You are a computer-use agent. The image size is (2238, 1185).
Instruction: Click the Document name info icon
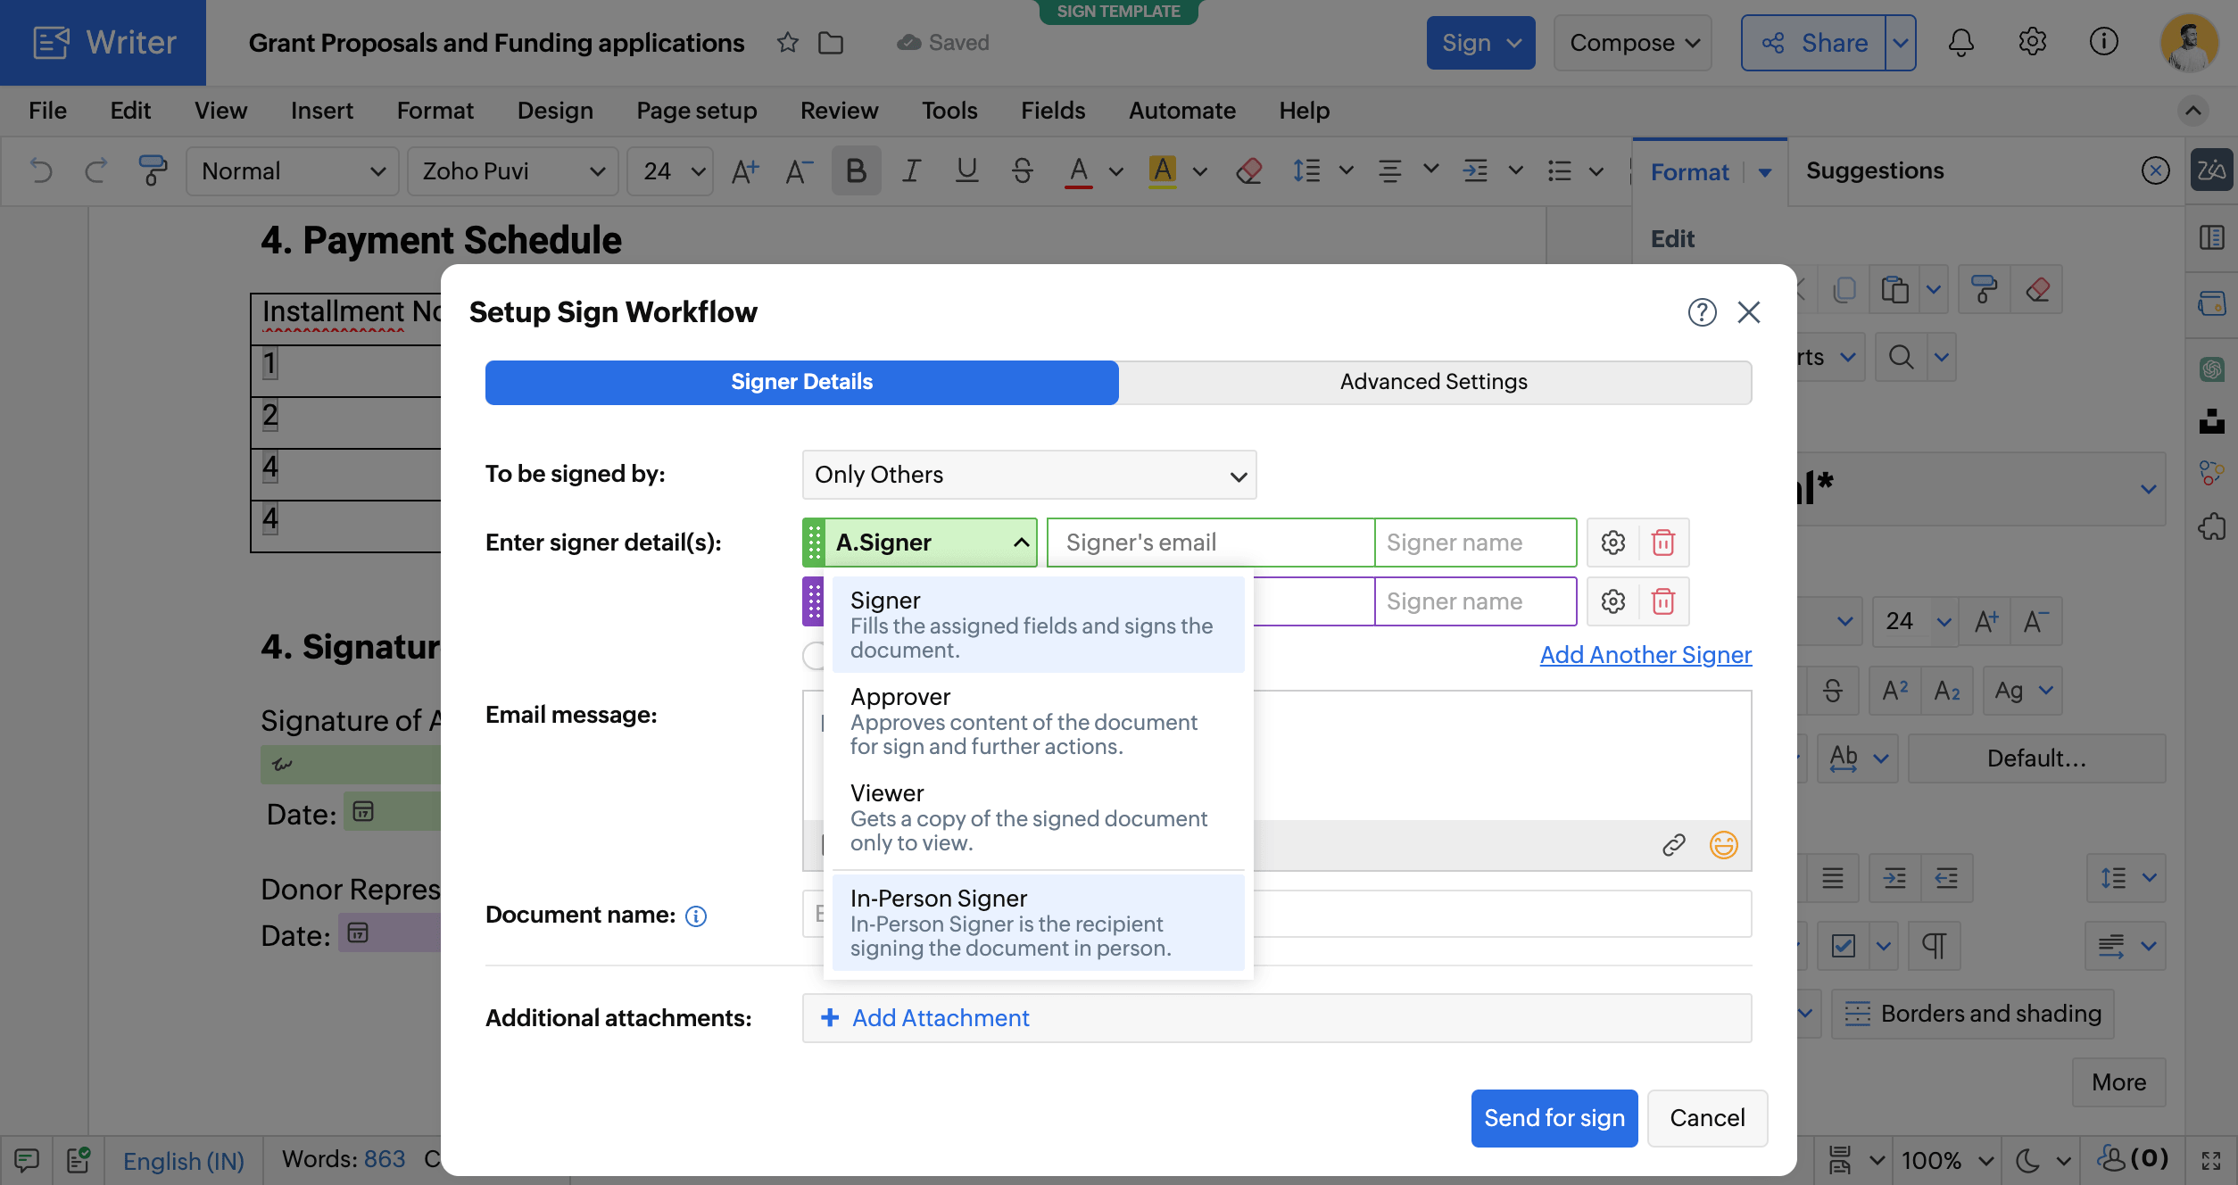point(696,916)
